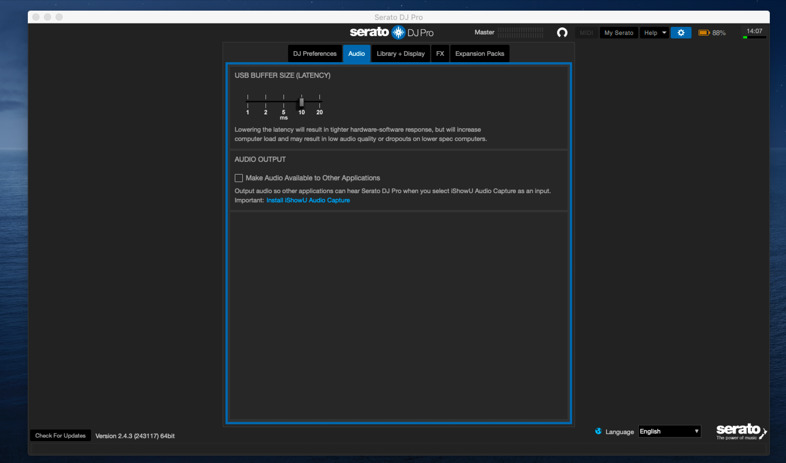Click the 14:07 clock display
Viewport: 786px width, 463px height.
click(754, 31)
